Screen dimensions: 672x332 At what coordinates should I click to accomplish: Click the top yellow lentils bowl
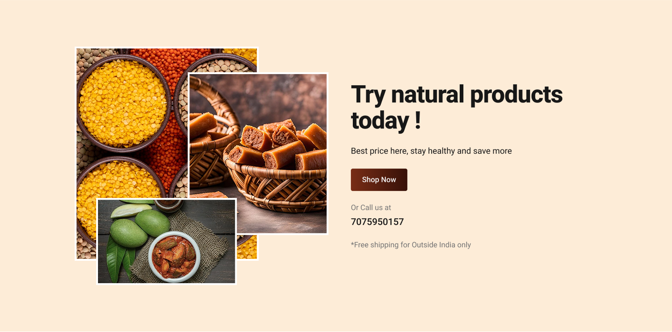coord(123,103)
